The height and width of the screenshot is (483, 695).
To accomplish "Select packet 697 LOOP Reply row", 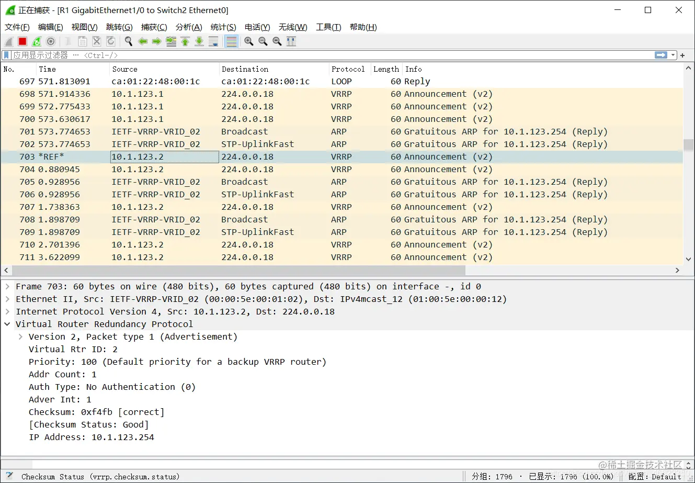I will click(342, 82).
